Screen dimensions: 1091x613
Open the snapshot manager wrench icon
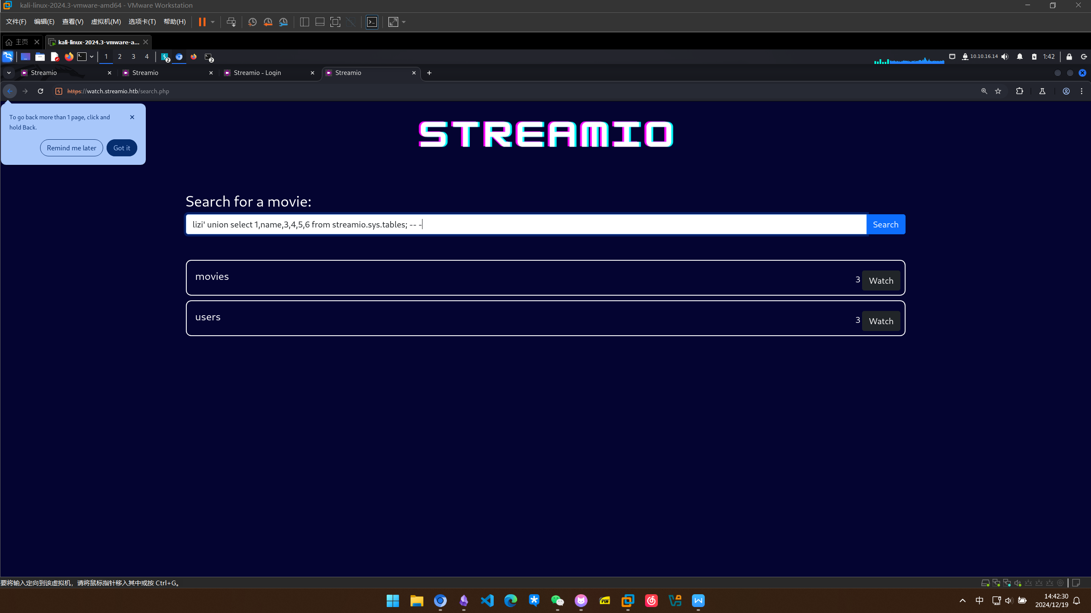284,22
